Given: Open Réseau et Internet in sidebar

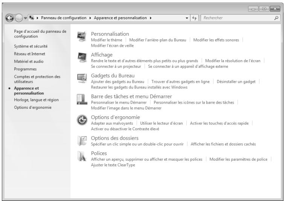Looking at the screenshot, I should pos(30,54).
